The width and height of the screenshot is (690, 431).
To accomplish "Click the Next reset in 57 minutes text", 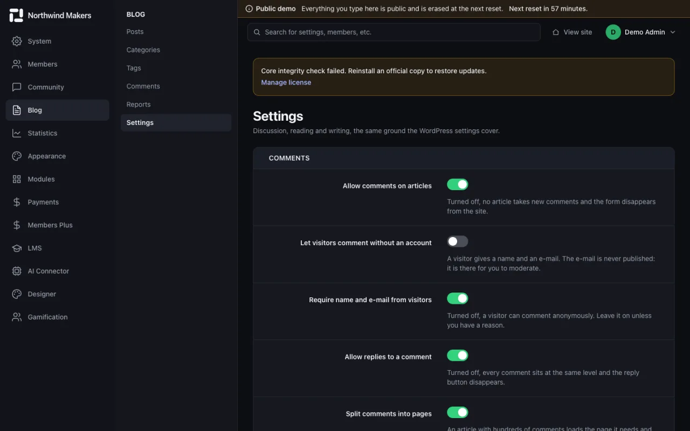I will point(548,9).
